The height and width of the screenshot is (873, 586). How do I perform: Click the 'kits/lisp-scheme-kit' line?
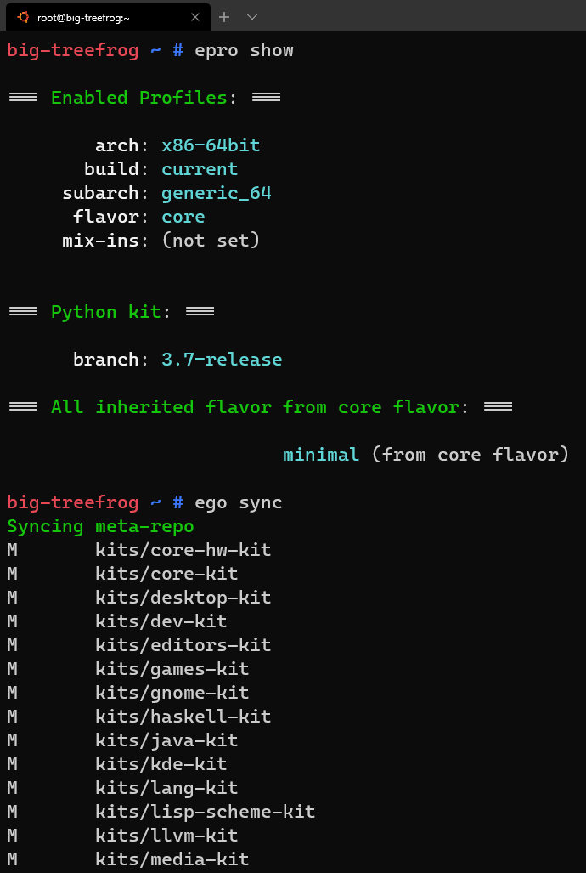tap(205, 812)
